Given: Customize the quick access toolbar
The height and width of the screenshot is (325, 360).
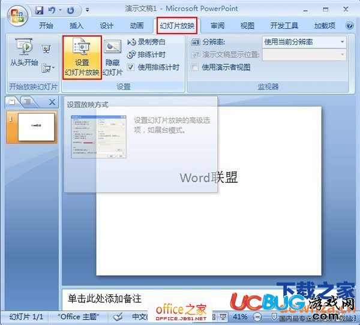Looking at the screenshot, I should click(x=88, y=10).
